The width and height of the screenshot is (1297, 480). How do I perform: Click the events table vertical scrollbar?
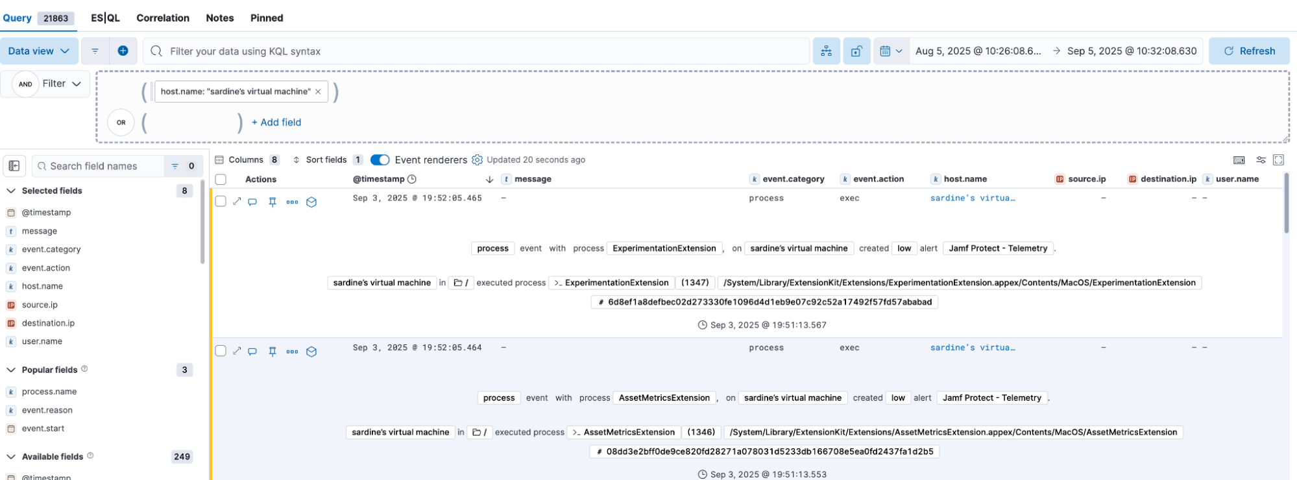1286,203
